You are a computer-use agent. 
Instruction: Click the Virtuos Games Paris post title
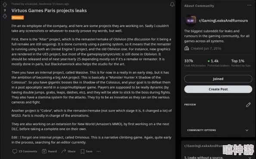click(x=49, y=11)
